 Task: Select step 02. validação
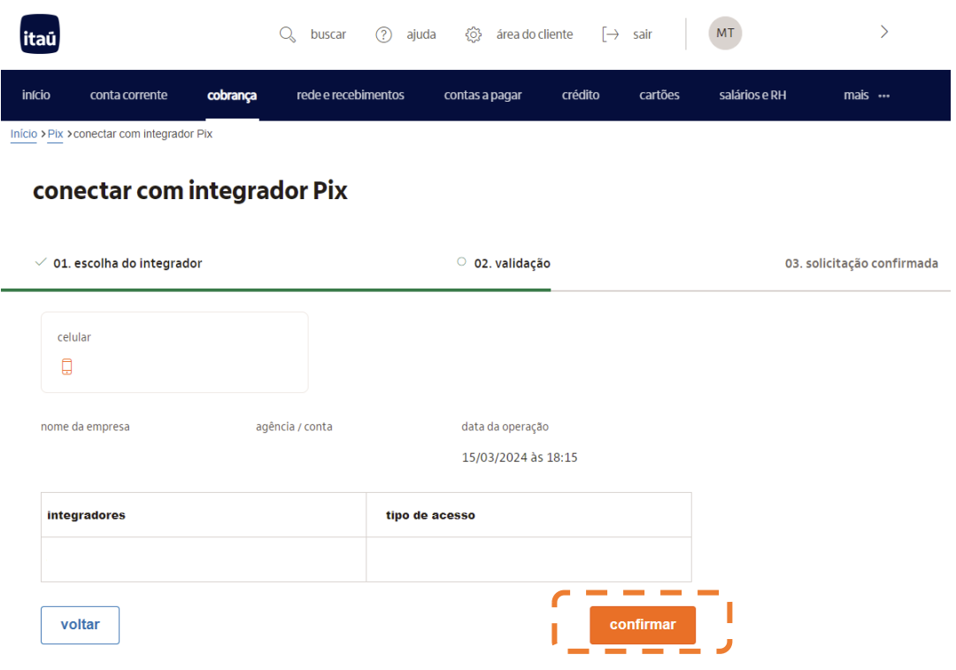pyautogui.click(x=513, y=264)
